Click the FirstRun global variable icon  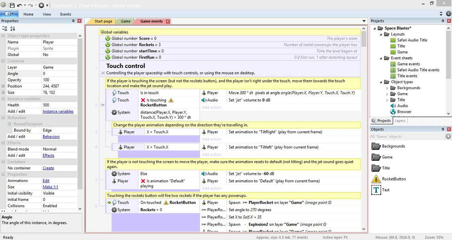(x=108, y=58)
